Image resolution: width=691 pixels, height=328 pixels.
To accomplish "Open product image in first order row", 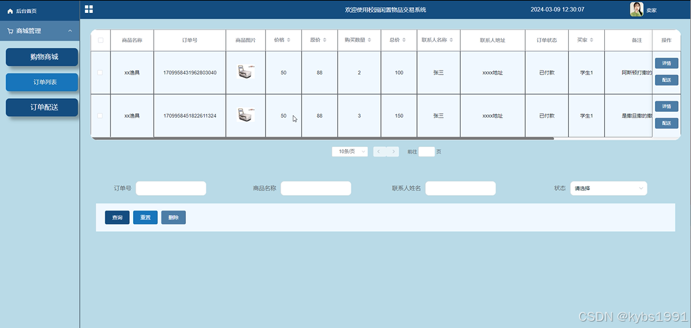I will tap(246, 72).
